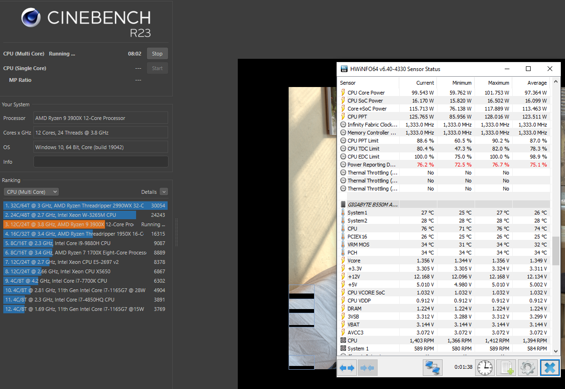Click the Cinebench logo sphere

[x=31, y=17]
